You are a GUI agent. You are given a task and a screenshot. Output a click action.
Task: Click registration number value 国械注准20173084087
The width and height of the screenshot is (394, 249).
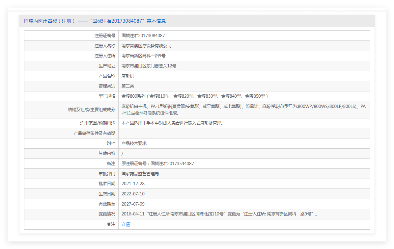143,36
